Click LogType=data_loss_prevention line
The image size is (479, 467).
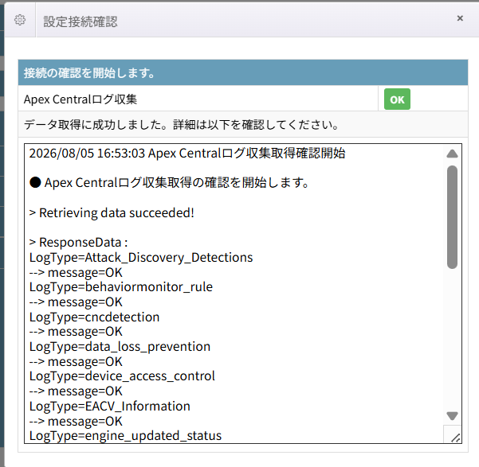[x=120, y=347]
